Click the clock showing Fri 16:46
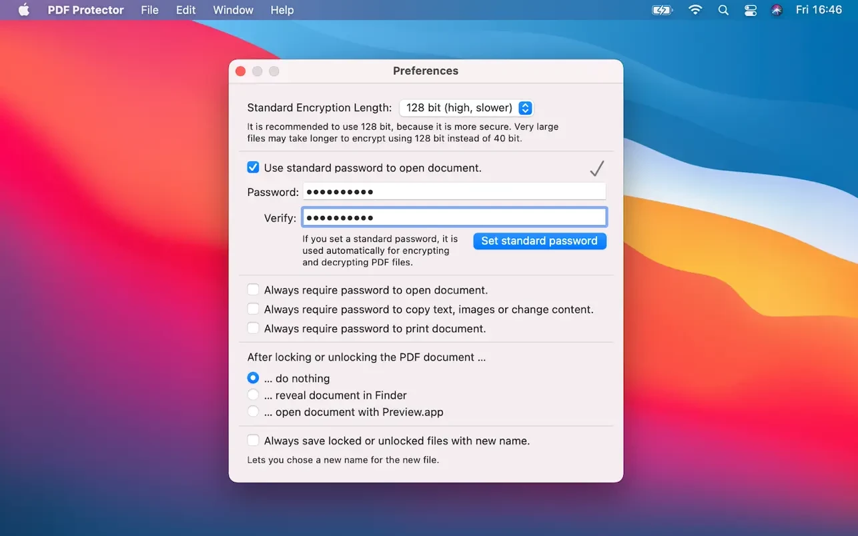This screenshot has width=858, height=536. 819,10
